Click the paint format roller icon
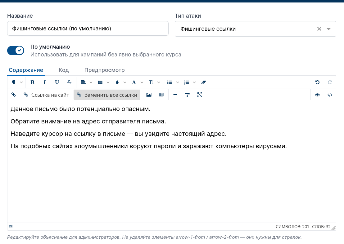 click(x=188, y=95)
